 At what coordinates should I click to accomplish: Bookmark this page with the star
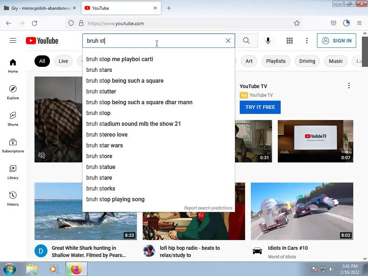coord(296,23)
